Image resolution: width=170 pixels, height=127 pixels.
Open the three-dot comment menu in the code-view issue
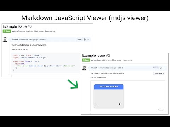tap(88, 40)
